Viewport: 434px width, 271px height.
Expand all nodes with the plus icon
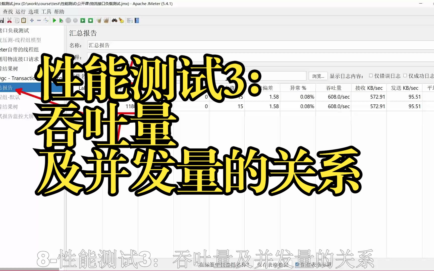point(32,21)
